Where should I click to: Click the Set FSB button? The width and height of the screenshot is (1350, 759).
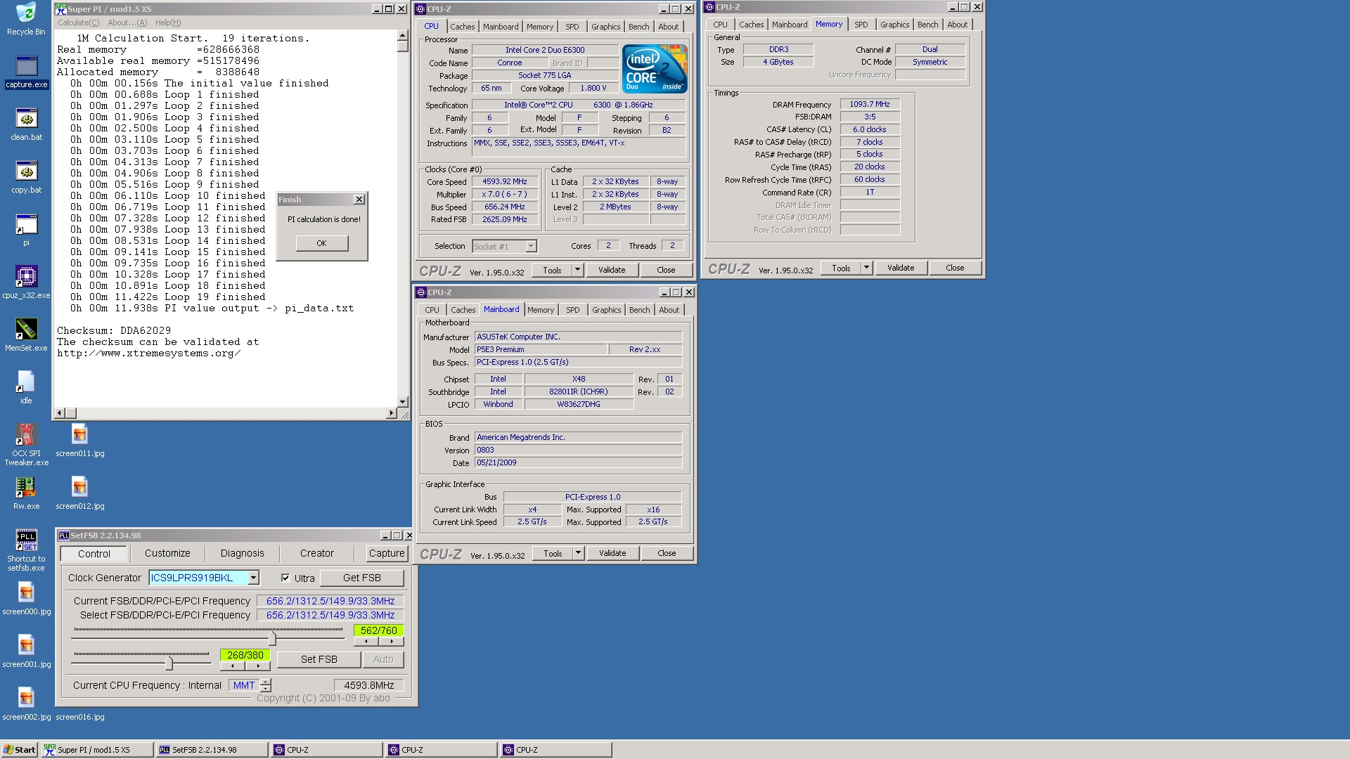[319, 659]
